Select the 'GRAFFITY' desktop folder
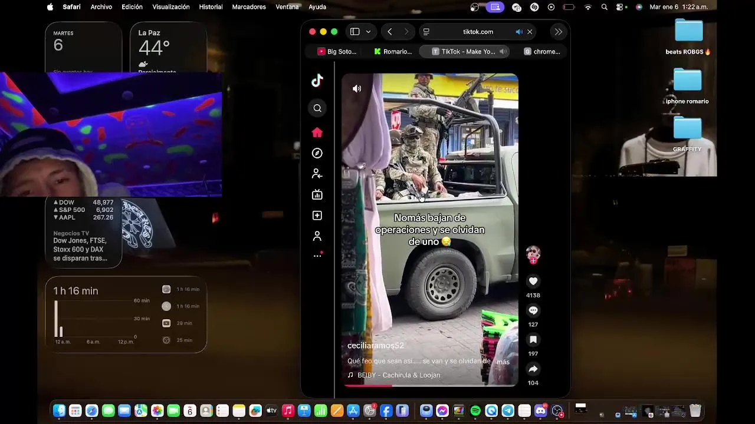Viewport: 755px width, 424px height. (x=687, y=134)
